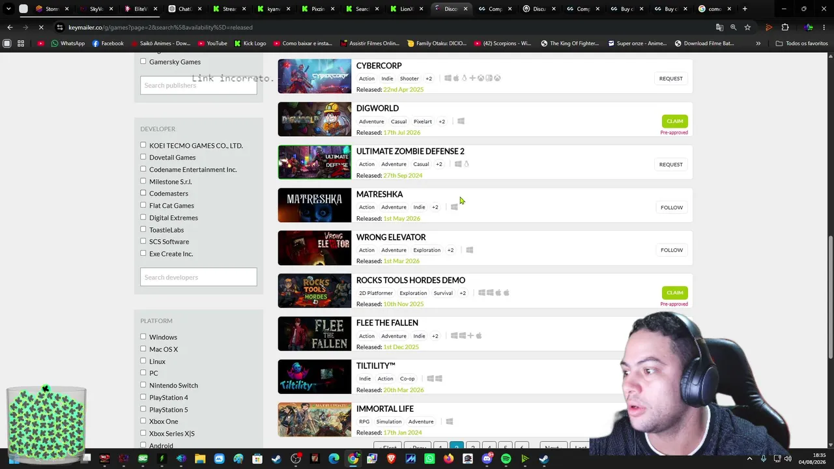Show WRONG ELEVATOR's additional +2 tags
The image size is (834, 469).
(450, 250)
